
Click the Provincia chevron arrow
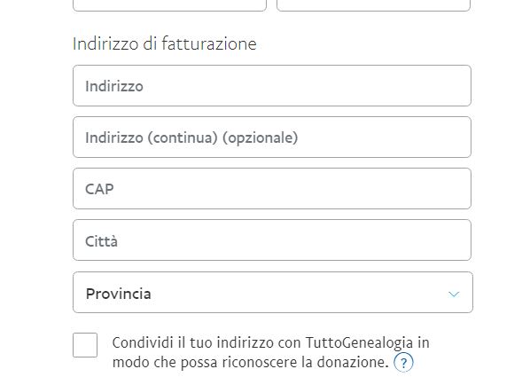pyautogui.click(x=454, y=294)
